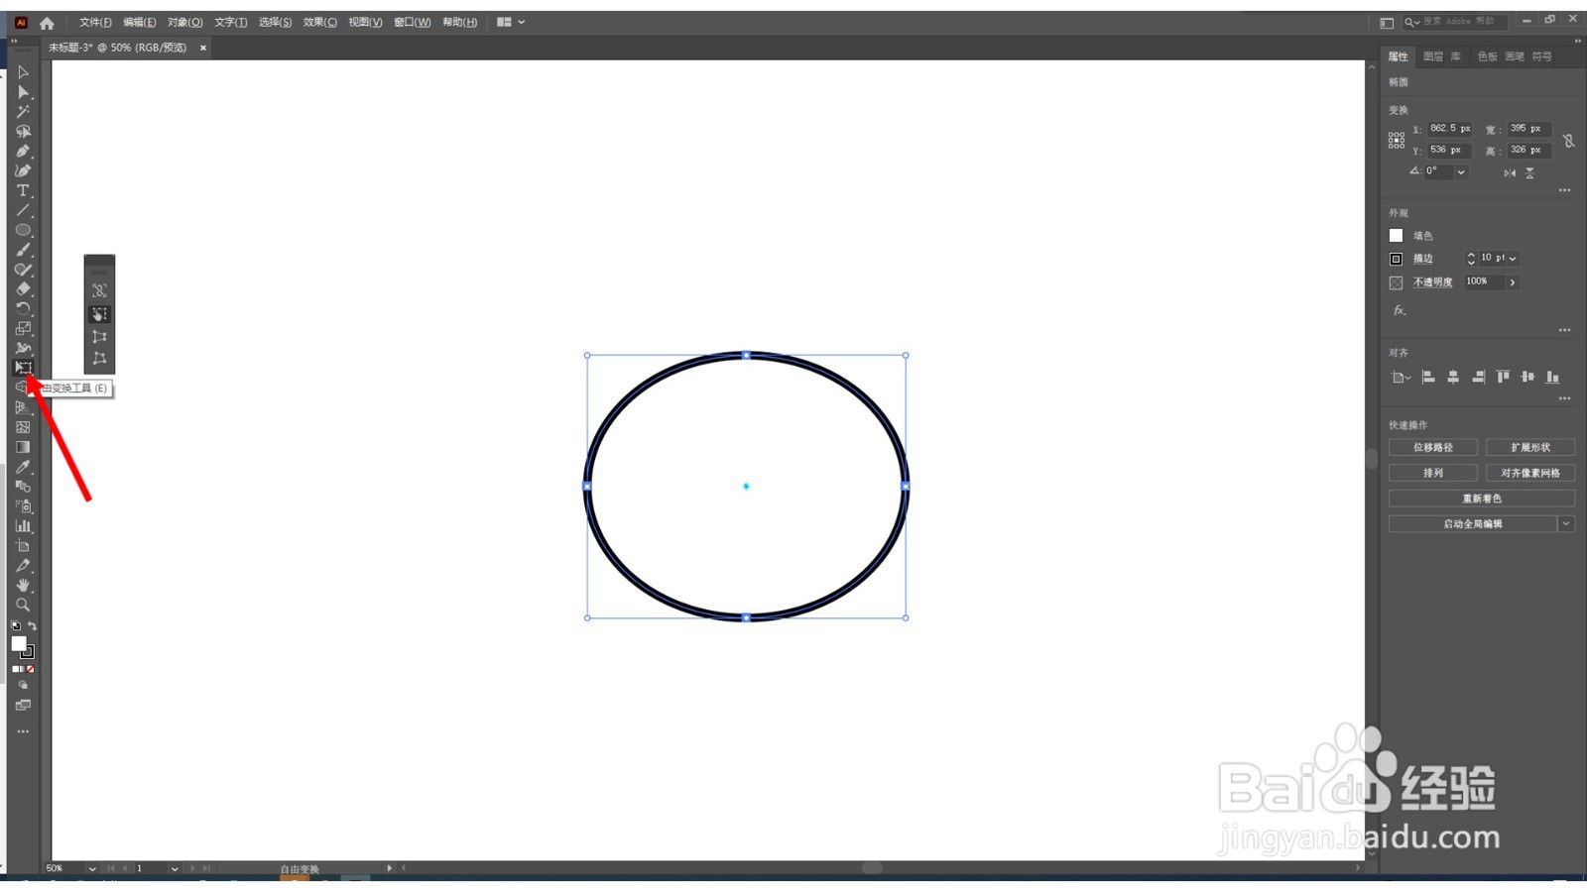Select the Direct Selection tool

click(23, 92)
